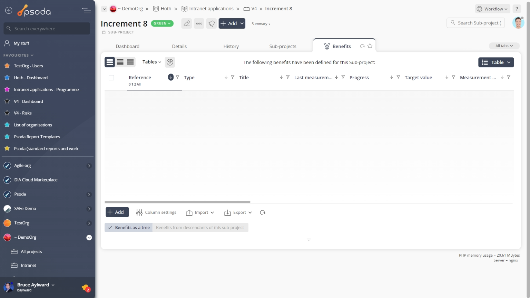The image size is (530, 298).
Task: Open the more actions ellipsis button
Action: click(199, 23)
